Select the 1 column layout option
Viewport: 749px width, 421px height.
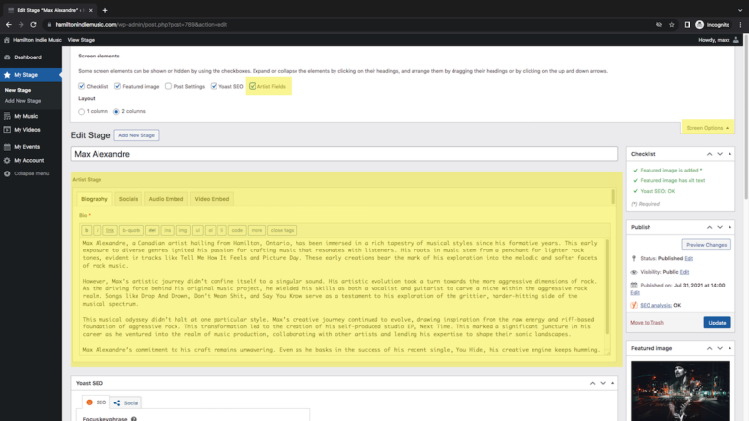click(x=82, y=112)
